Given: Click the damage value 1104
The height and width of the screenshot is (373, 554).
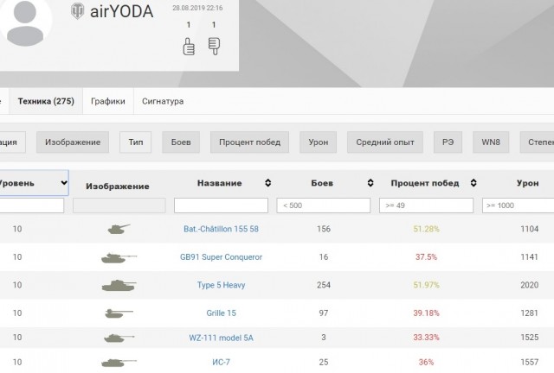Looking at the screenshot, I should [x=529, y=229].
